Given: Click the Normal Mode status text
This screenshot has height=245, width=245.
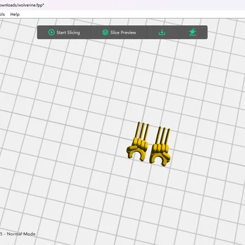Looking at the screenshot, I should click(x=21, y=234).
